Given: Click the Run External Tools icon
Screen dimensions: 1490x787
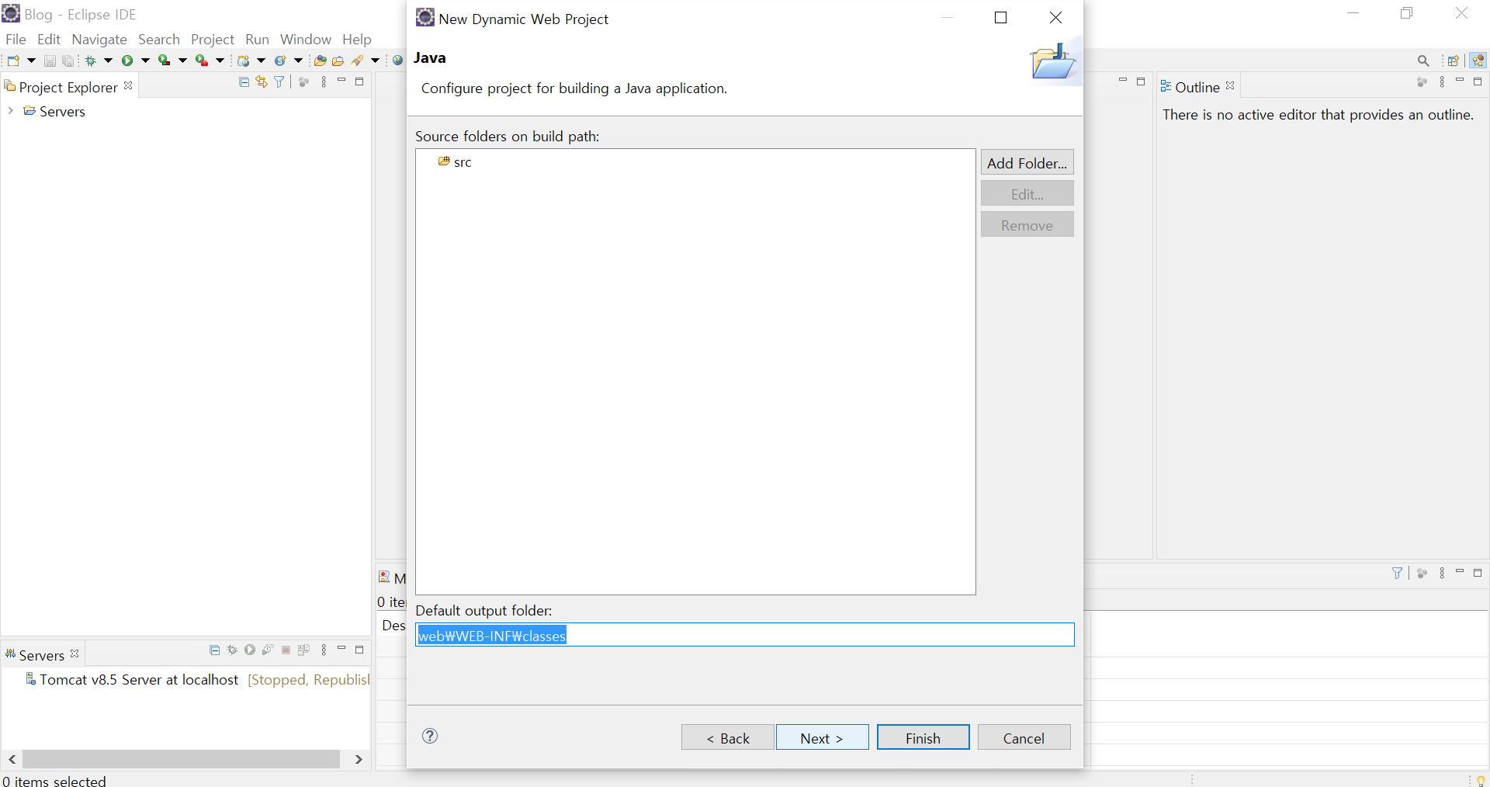Looking at the screenshot, I should click(x=201, y=61).
